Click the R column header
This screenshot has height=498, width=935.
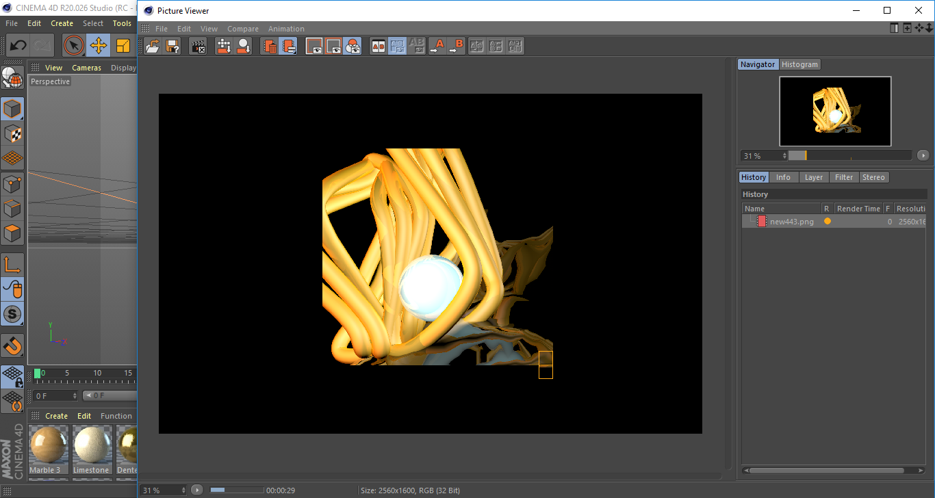(x=827, y=209)
